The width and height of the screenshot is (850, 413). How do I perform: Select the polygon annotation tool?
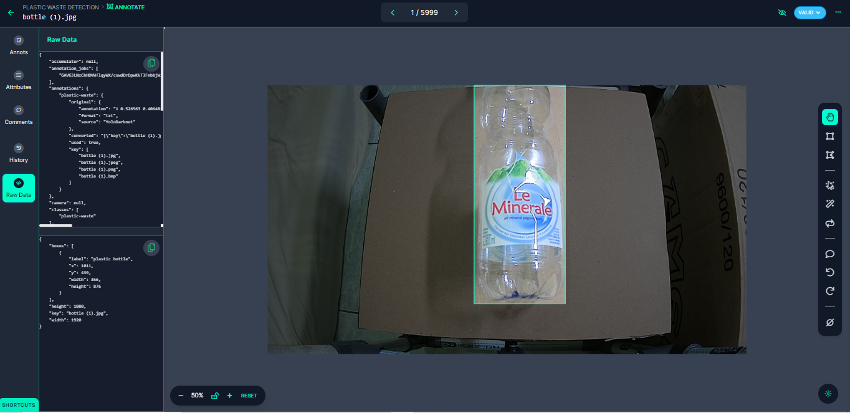[x=829, y=154]
